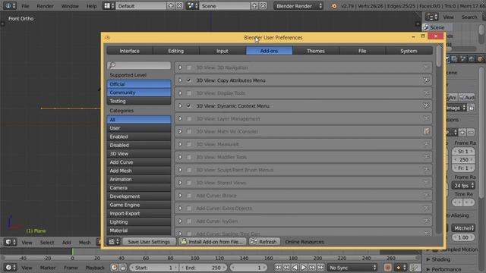486x273 pixels.
Task: Click the outliner editor type icon
Action: pyautogui.click(x=431, y=17)
